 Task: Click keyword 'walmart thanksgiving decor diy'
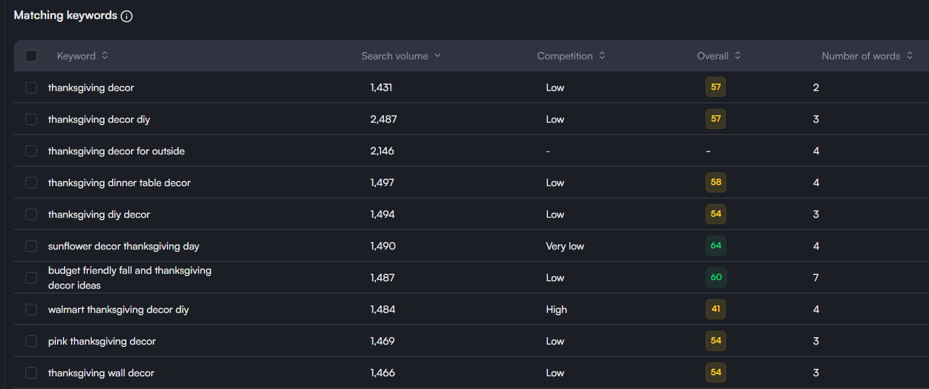(x=118, y=309)
